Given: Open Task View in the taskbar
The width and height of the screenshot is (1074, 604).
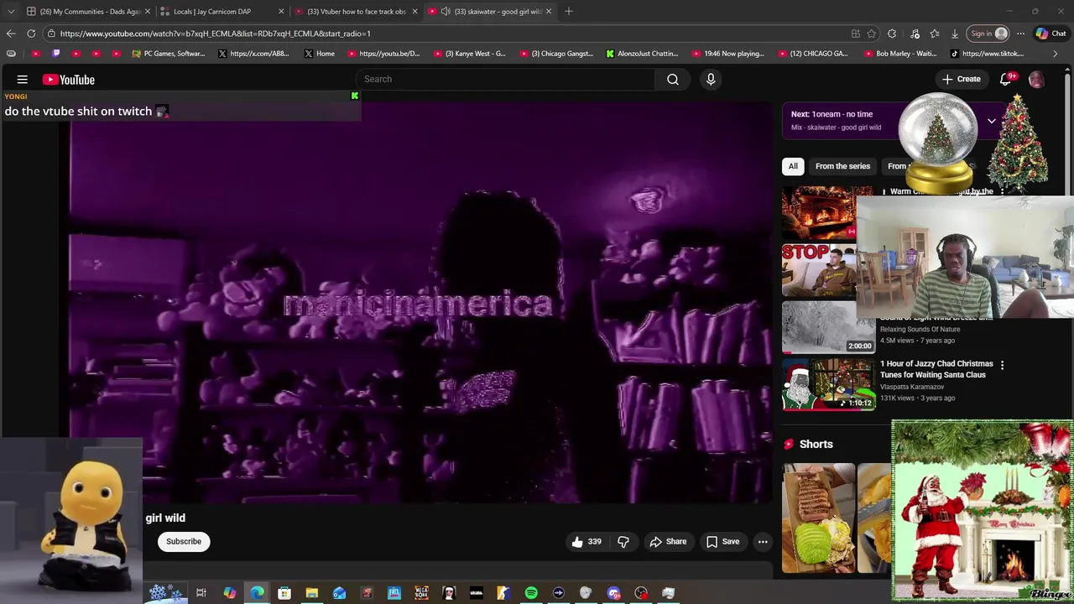Looking at the screenshot, I should [201, 593].
